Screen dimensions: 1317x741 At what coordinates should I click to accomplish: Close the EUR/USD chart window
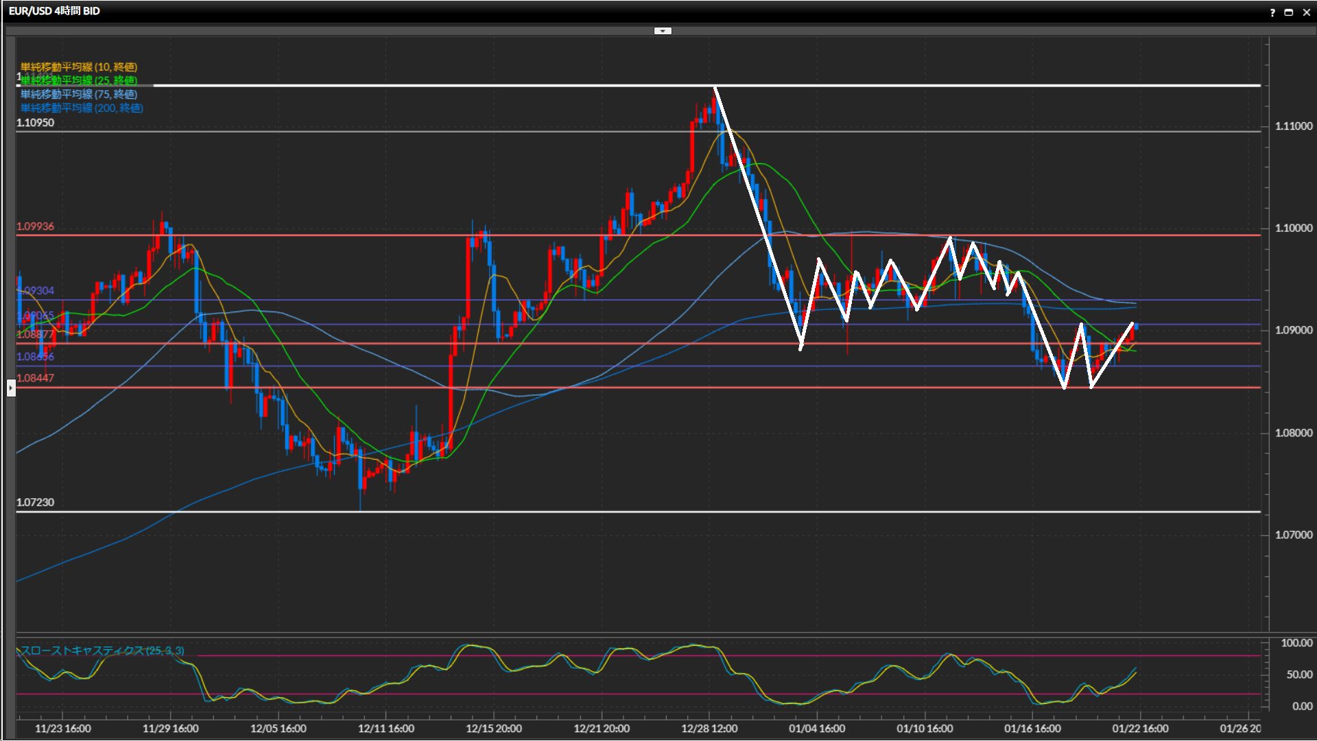[1306, 12]
